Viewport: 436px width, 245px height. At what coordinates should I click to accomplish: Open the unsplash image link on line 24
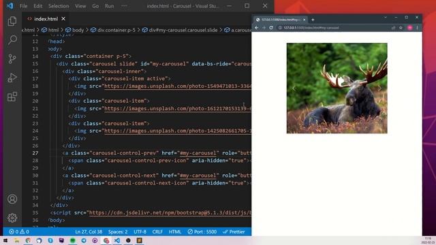[178, 131]
